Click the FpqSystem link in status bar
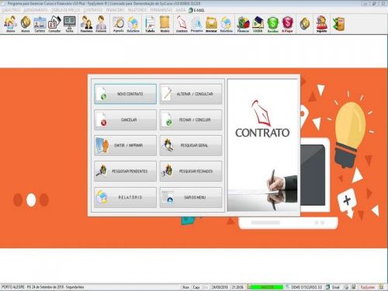Screen dimensions: 388x291 [x=368, y=287]
